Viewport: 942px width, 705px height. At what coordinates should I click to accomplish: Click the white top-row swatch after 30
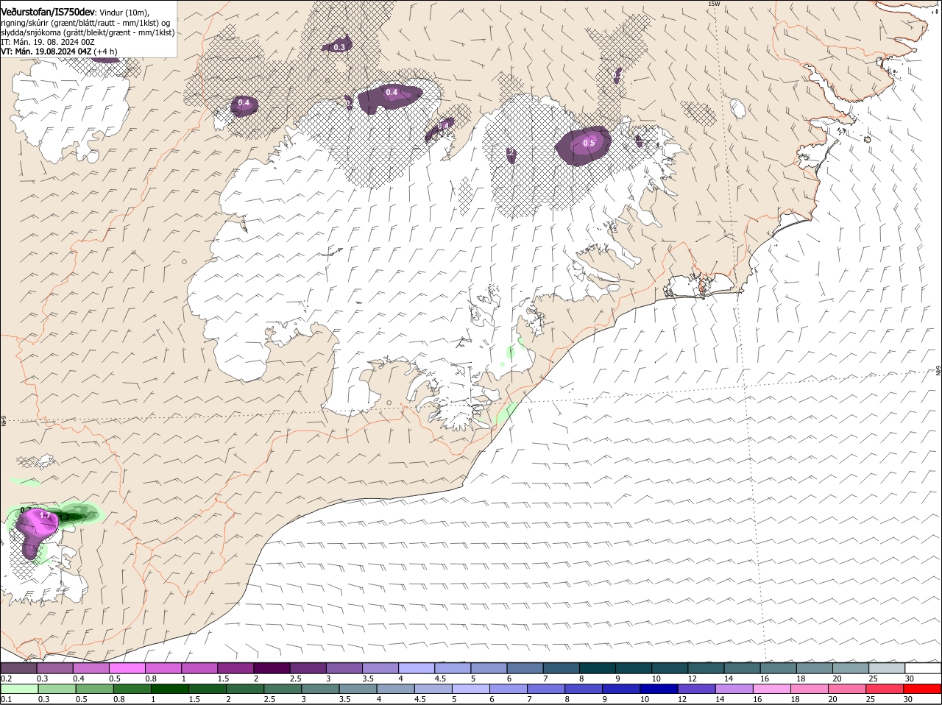(922, 668)
